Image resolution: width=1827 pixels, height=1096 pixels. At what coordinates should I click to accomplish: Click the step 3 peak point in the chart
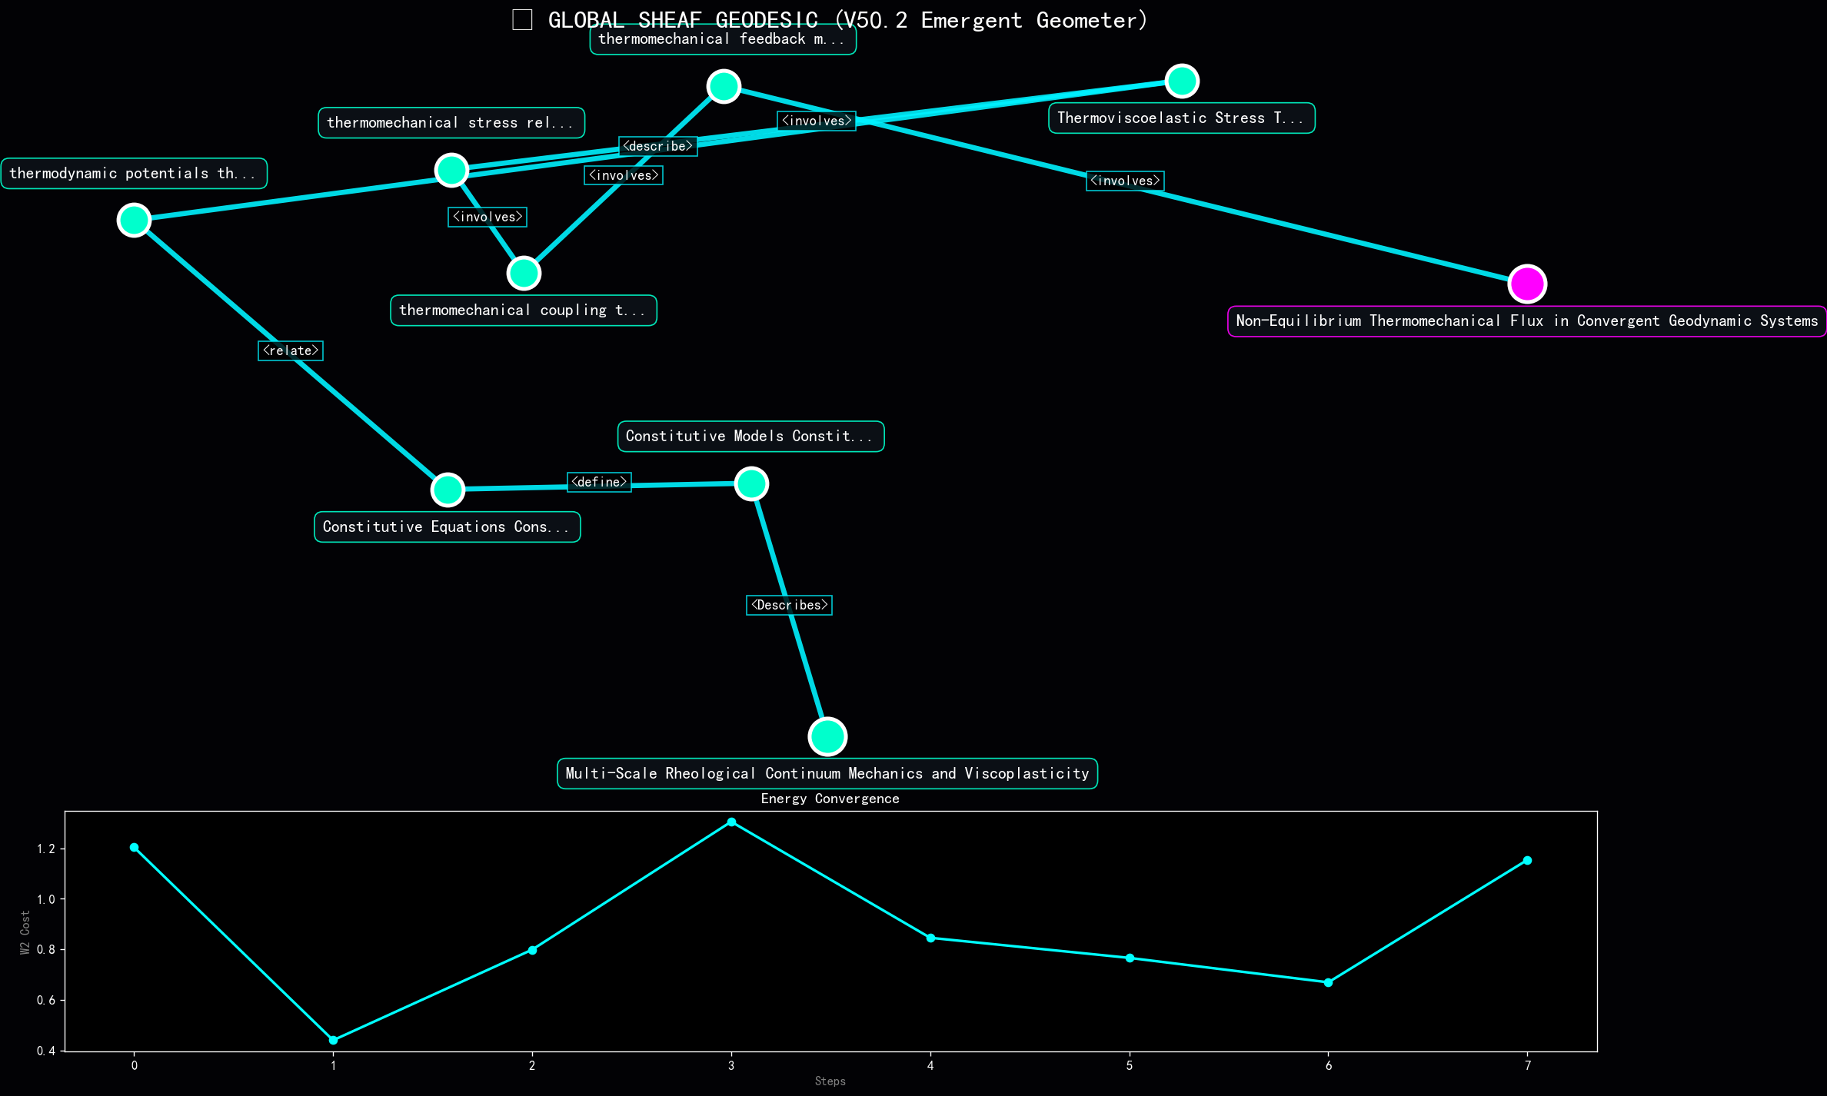(731, 822)
